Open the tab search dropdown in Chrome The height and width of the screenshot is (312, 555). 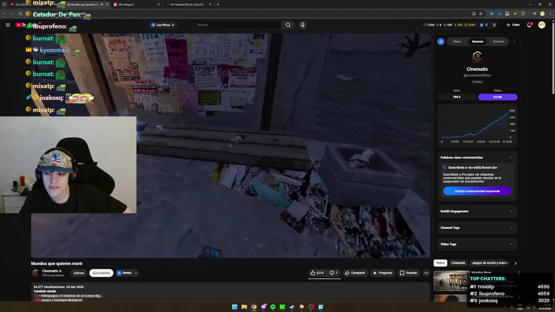tap(5, 4)
